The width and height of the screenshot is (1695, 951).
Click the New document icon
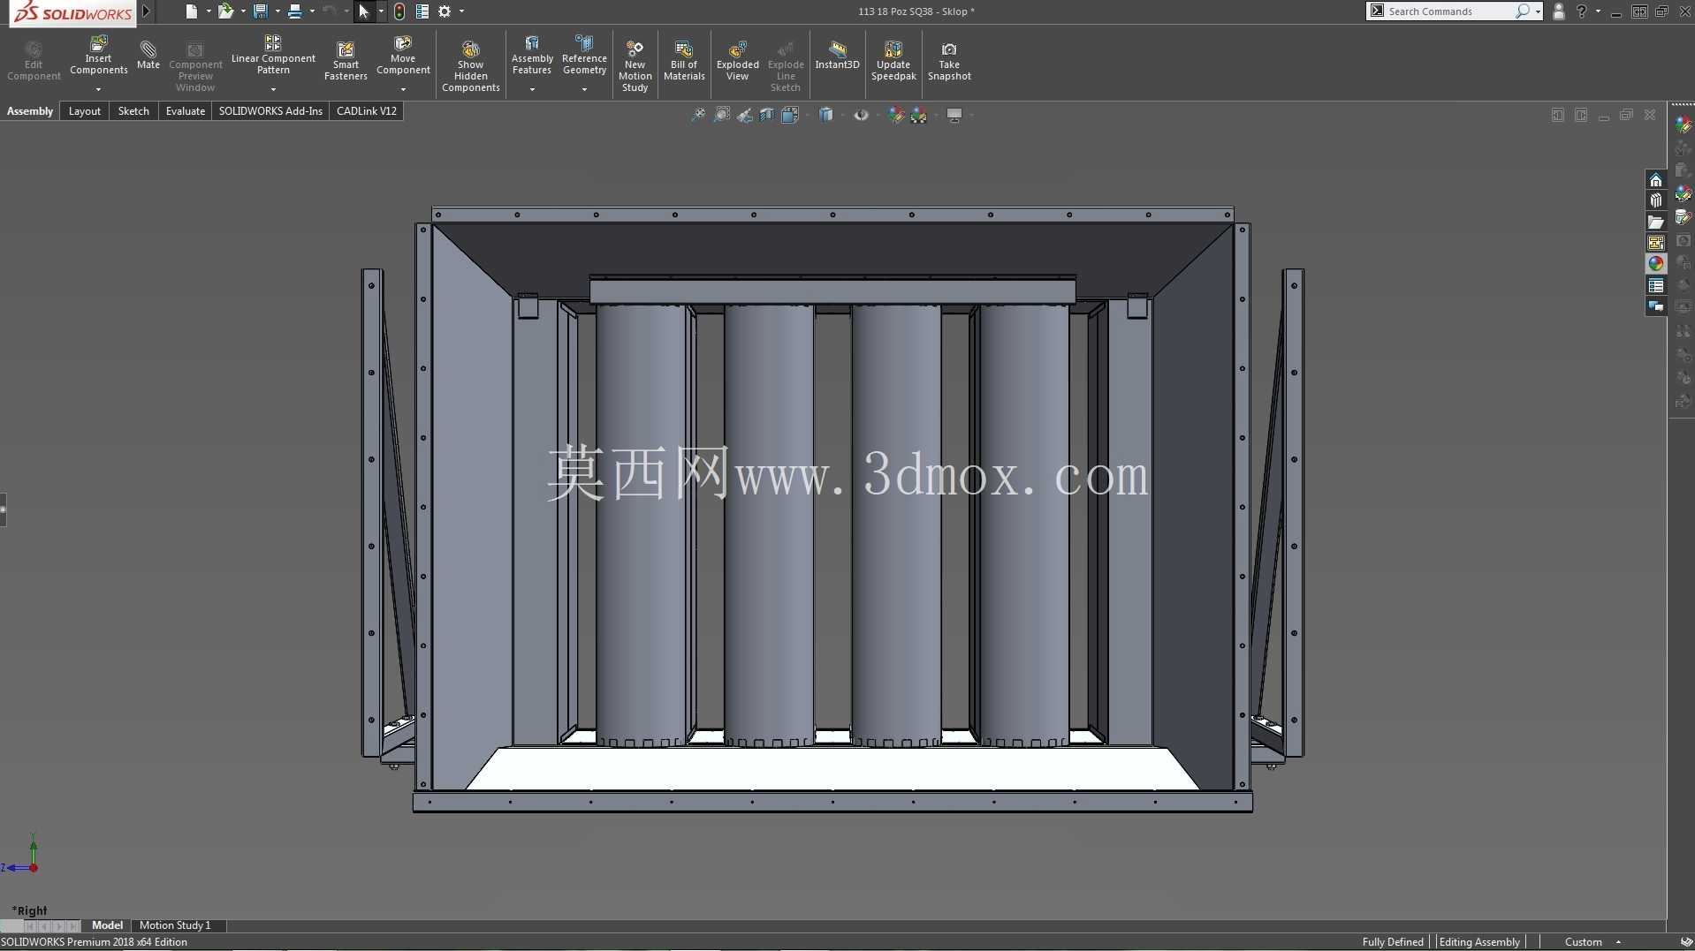pos(191,11)
